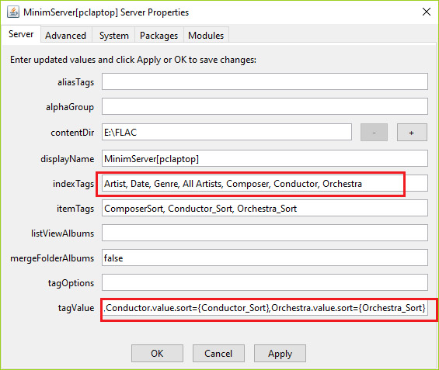Close the Server Properties dialog
Image resolution: width=439 pixels, height=370 pixels.
click(426, 12)
